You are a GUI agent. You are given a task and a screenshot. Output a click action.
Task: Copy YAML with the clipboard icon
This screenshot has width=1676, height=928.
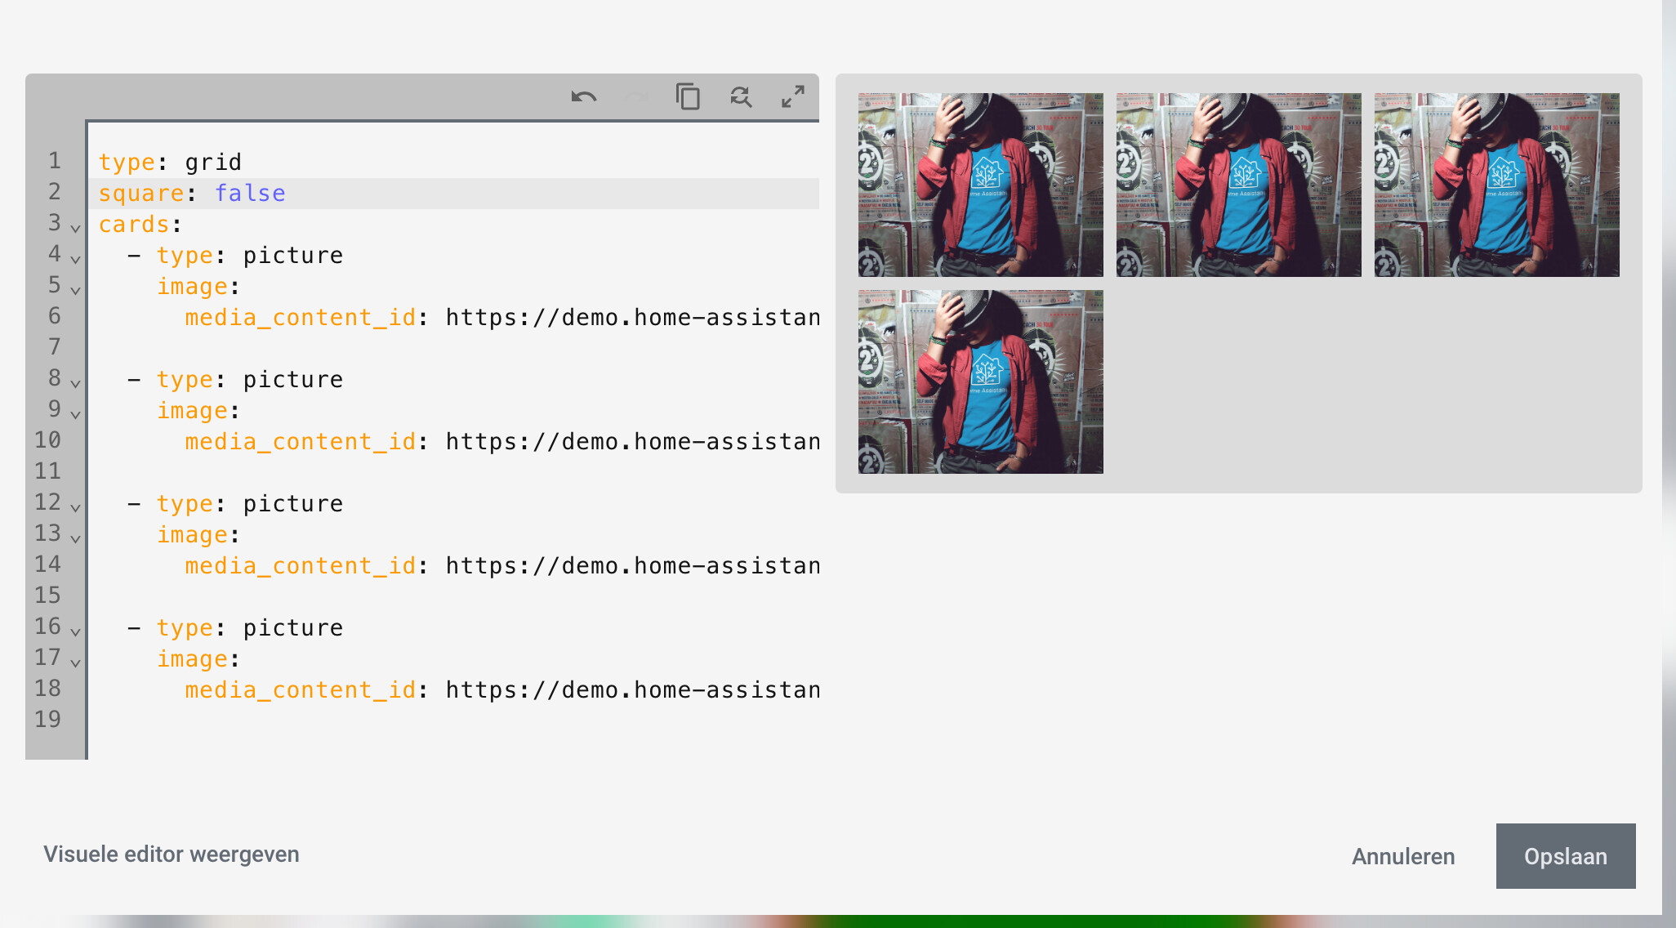[688, 97]
